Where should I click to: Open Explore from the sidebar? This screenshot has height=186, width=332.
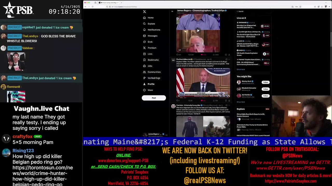click(x=149, y=24)
